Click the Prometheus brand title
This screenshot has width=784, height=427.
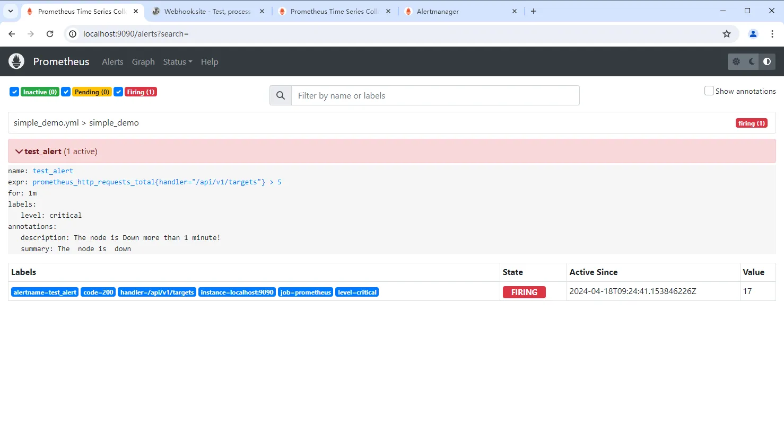click(61, 61)
